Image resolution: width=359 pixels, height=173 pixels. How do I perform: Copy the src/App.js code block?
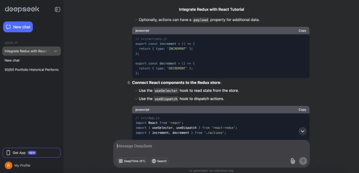[302, 110]
